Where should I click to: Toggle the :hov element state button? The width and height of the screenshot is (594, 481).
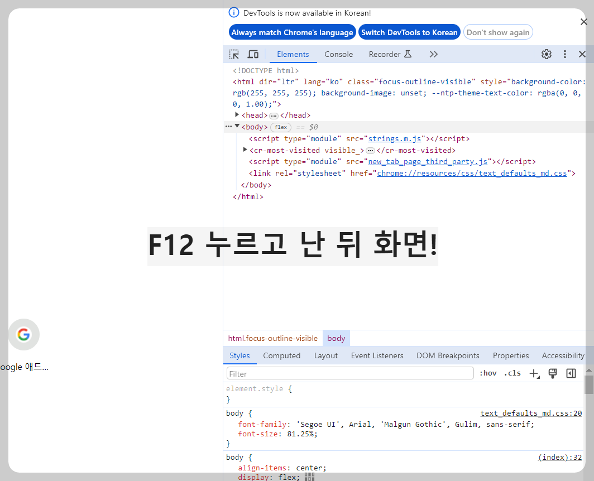[x=488, y=373]
